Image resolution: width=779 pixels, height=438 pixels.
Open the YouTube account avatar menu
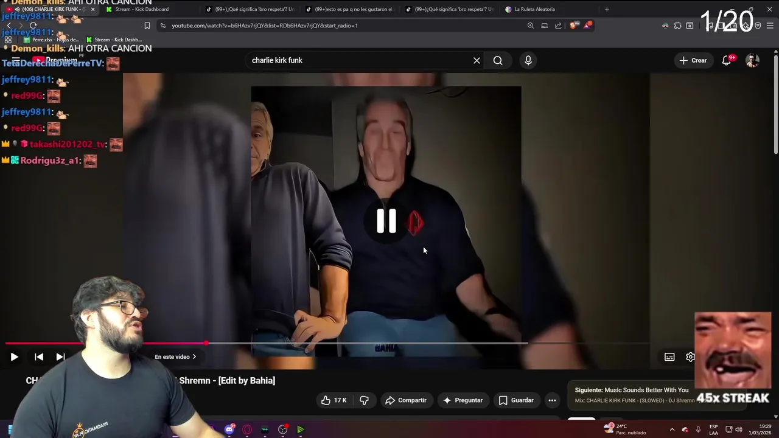(x=753, y=60)
